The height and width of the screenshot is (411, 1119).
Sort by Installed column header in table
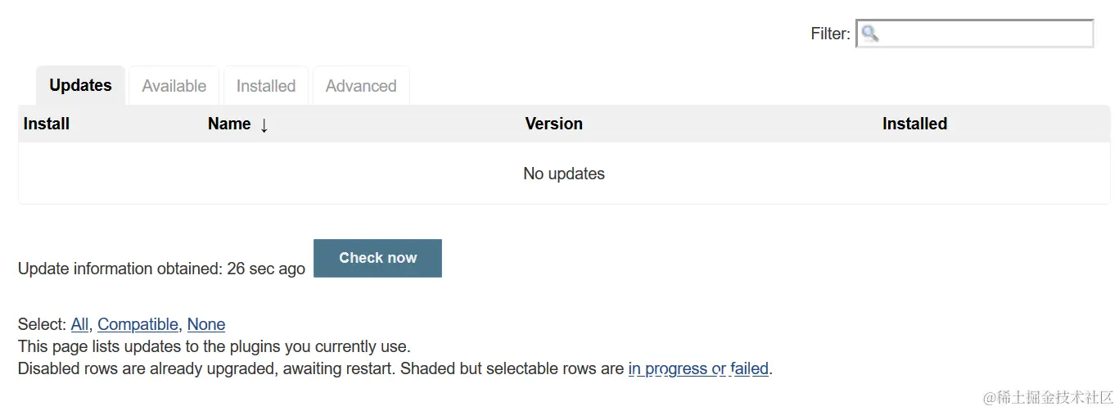click(x=914, y=124)
